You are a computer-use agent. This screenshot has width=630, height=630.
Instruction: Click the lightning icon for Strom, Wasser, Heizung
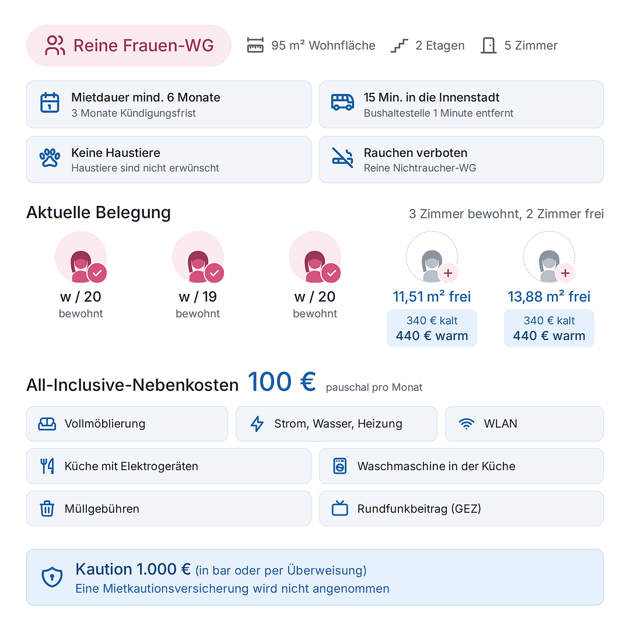257,424
